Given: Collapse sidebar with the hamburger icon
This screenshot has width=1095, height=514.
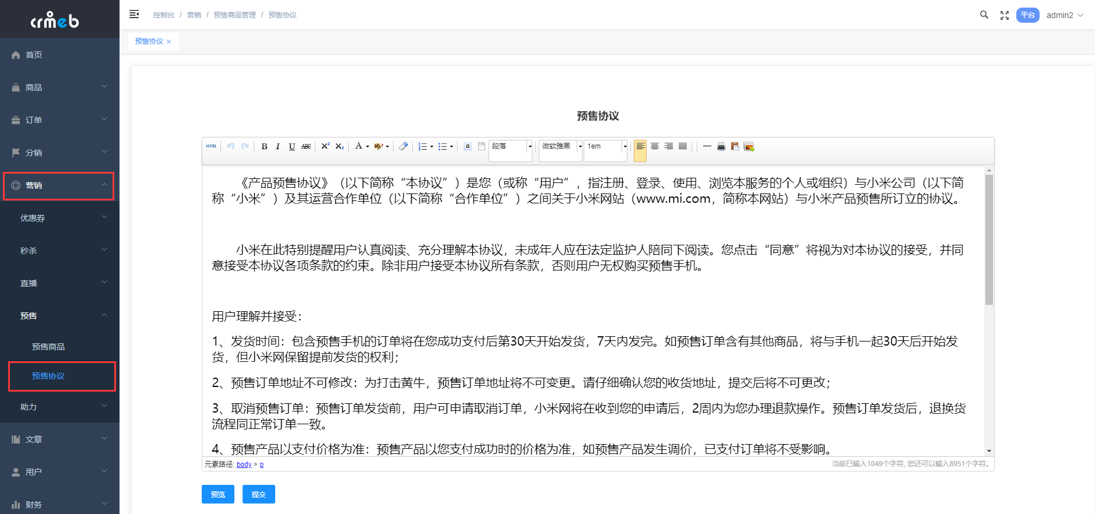Looking at the screenshot, I should point(134,15).
